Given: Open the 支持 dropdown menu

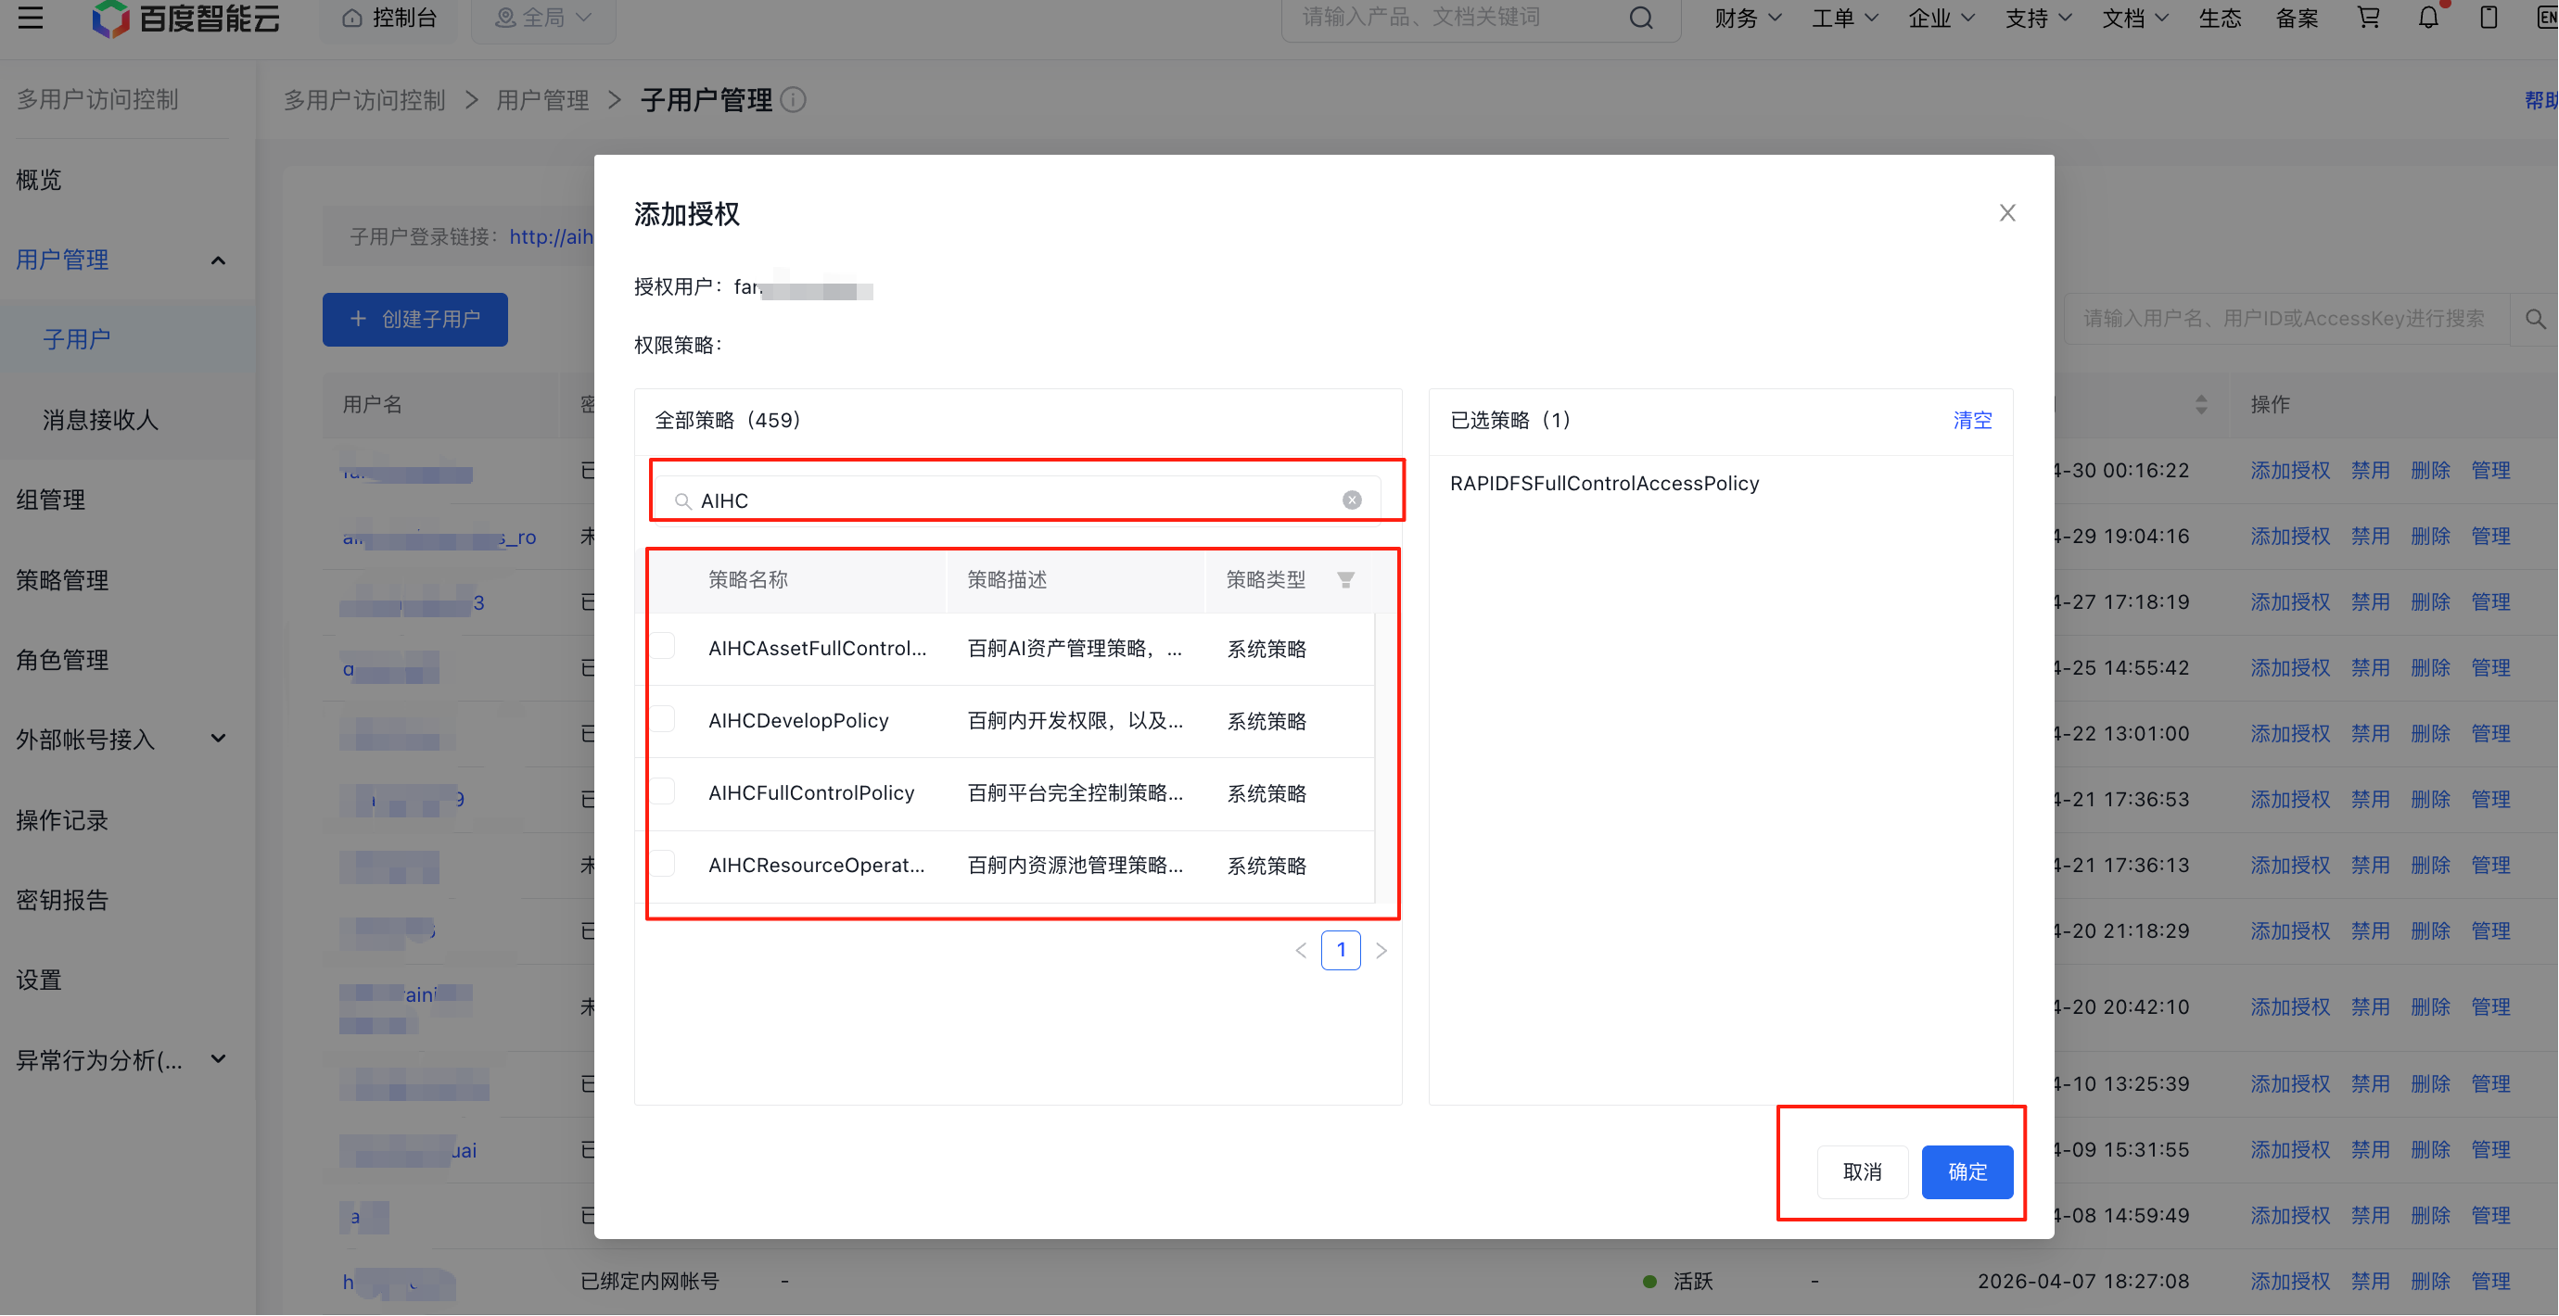Looking at the screenshot, I should [2038, 18].
